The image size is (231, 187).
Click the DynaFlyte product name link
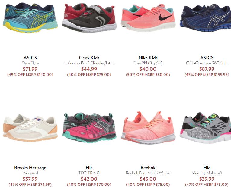30,63
